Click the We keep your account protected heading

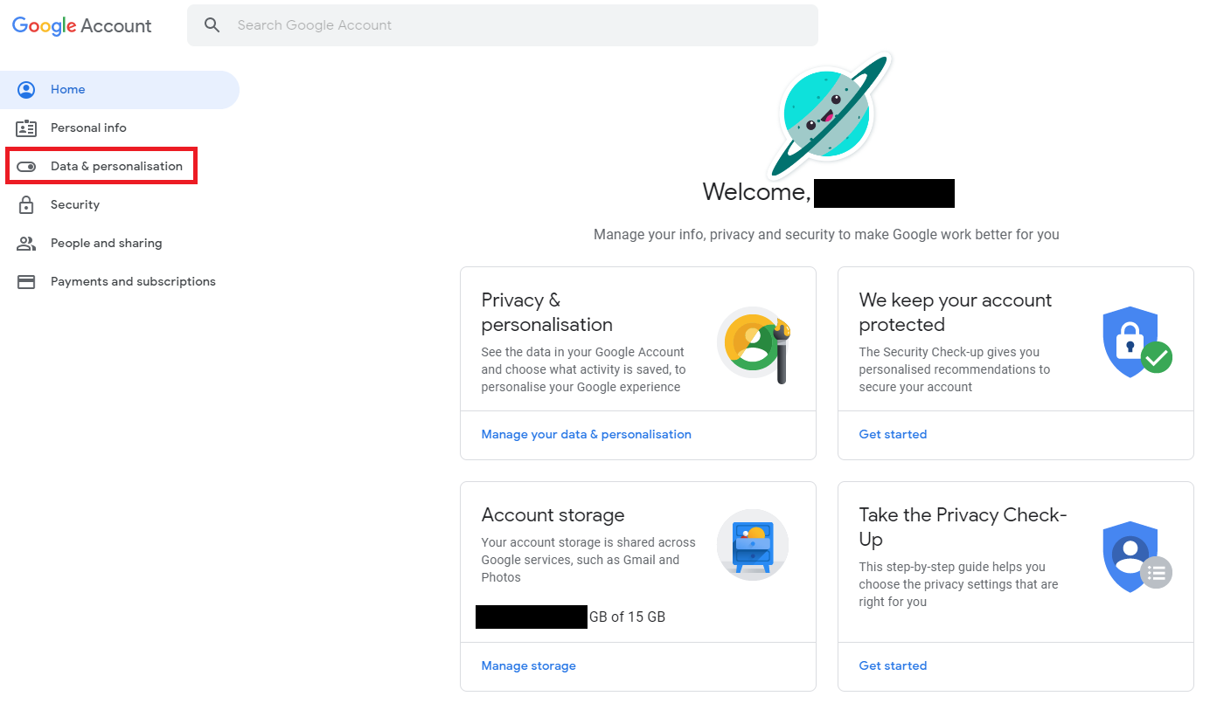click(956, 313)
